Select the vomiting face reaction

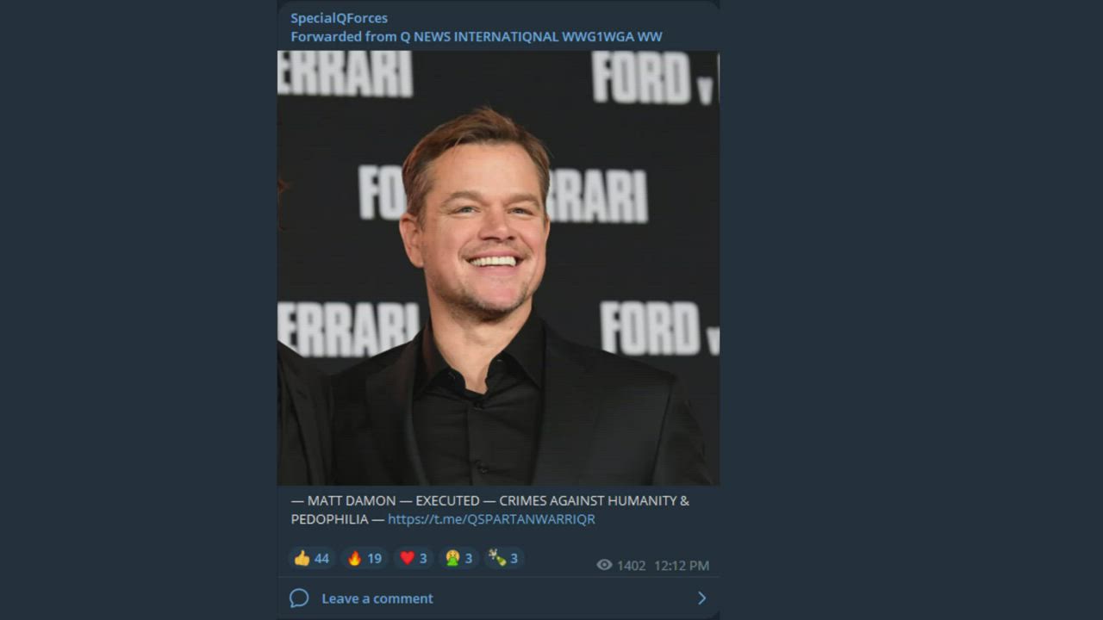point(459,558)
